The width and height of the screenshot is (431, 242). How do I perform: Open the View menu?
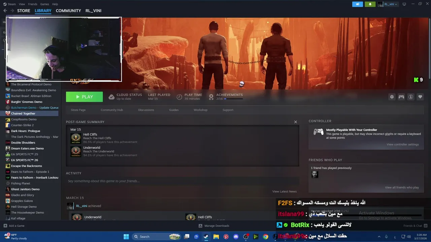(x=22, y=4)
